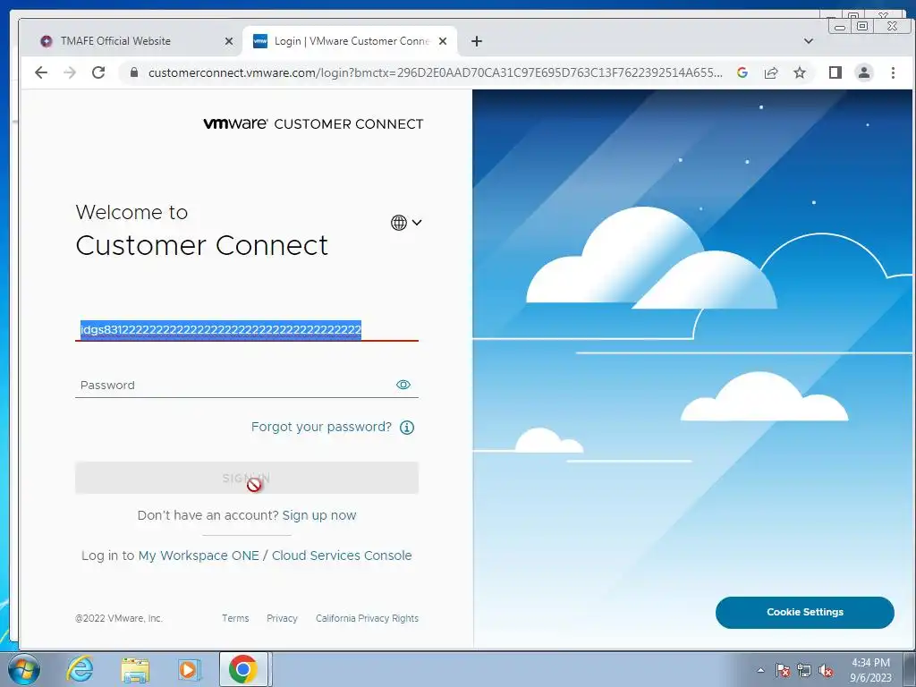Share this page using the share icon
The image size is (916, 687).
pos(771,72)
